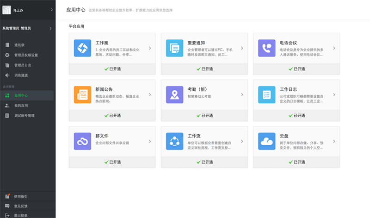Open the orange 新闻公告 icon
Viewport: 370px width, 218px height.
coord(82,95)
